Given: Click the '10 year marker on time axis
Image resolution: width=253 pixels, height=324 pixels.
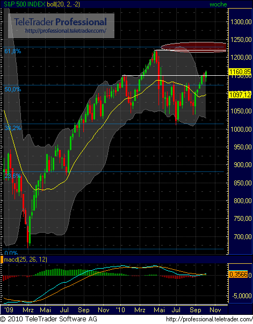Looking at the screenshot, I should point(120,309).
